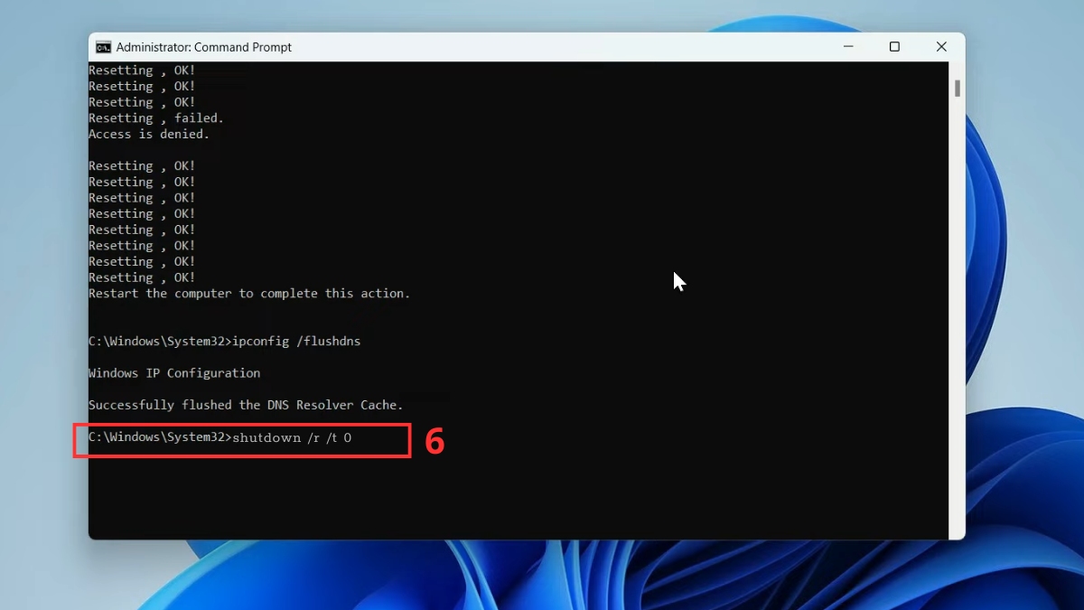Screen dimensions: 1084x610
Task: Click the Command Prompt title bar icon
Action: [x=104, y=46]
